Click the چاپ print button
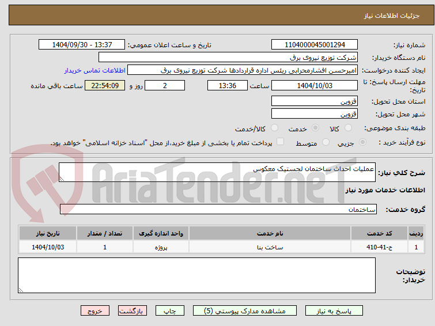 click(x=170, y=311)
